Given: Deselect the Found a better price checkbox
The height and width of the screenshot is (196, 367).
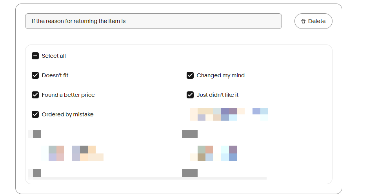Looking at the screenshot, I should pos(35,95).
